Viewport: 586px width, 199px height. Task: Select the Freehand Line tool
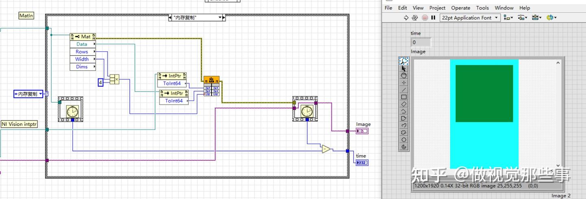pos(404,125)
